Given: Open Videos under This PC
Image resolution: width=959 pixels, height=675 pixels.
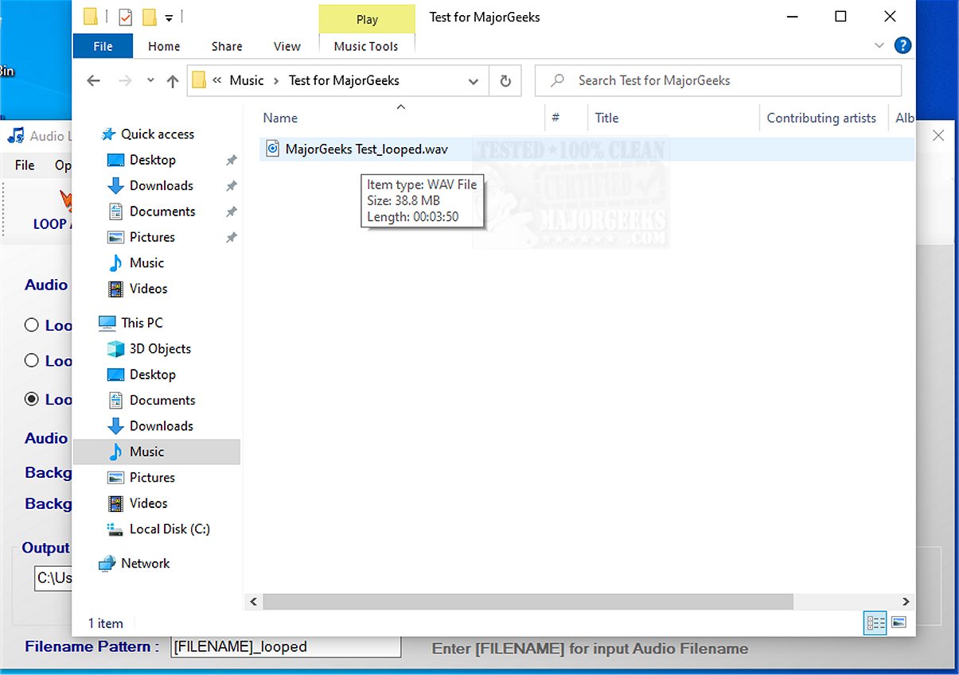Looking at the screenshot, I should tap(148, 503).
